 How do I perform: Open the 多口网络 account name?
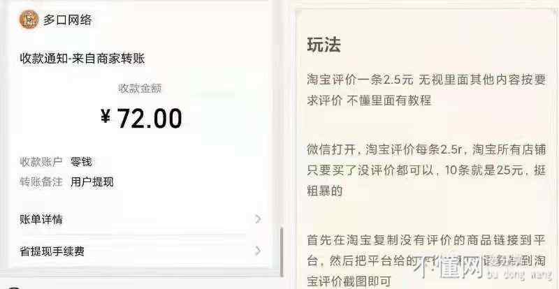point(67,20)
